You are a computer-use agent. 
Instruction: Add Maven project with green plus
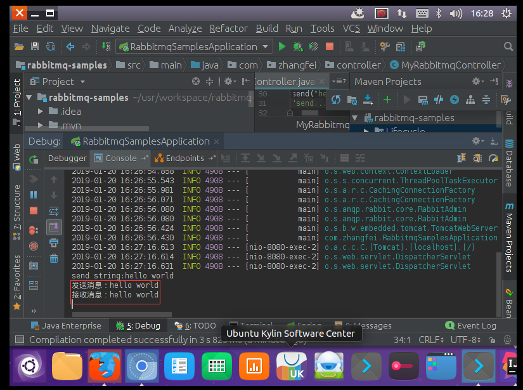click(387, 100)
